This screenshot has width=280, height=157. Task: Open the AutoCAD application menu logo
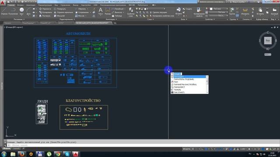[3, 3]
